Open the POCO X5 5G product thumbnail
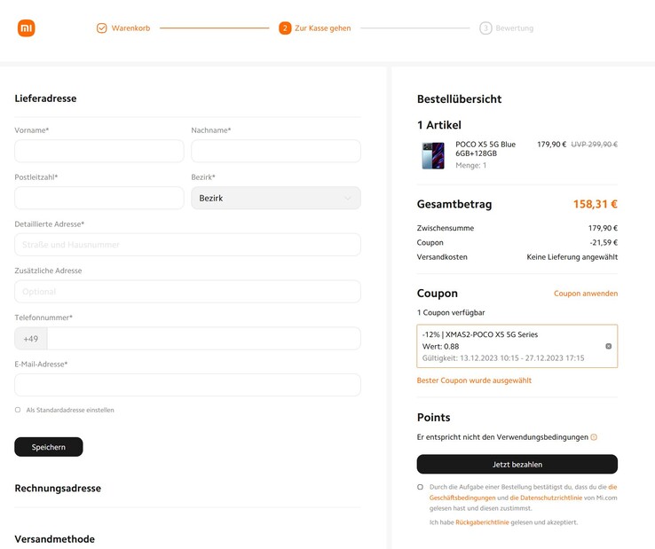The height and width of the screenshot is (549, 655). point(433,155)
